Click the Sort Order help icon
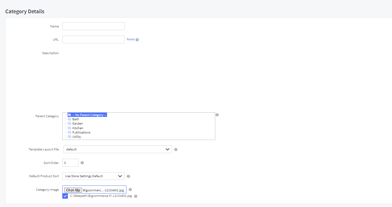Image resolution: width=392 pixels, height=207 pixels. (x=82, y=163)
